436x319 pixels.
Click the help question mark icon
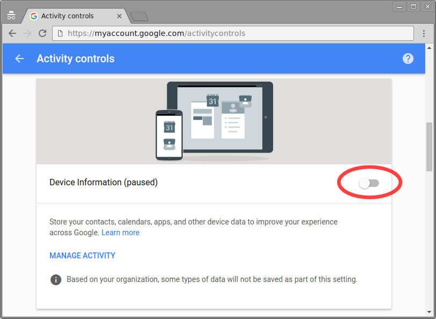point(408,59)
